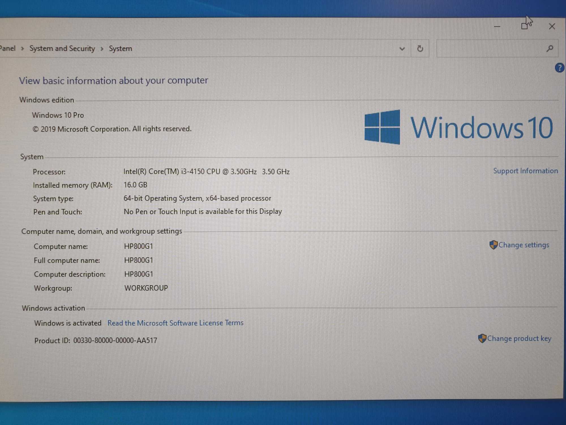Screen dimensions: 566x425
Task: Go to Panel breadcrumb item
Action: 8,48
